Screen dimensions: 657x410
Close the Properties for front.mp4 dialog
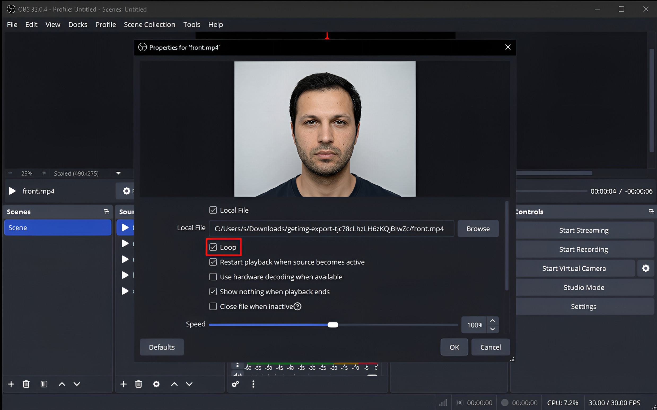(x=507, y=47)
